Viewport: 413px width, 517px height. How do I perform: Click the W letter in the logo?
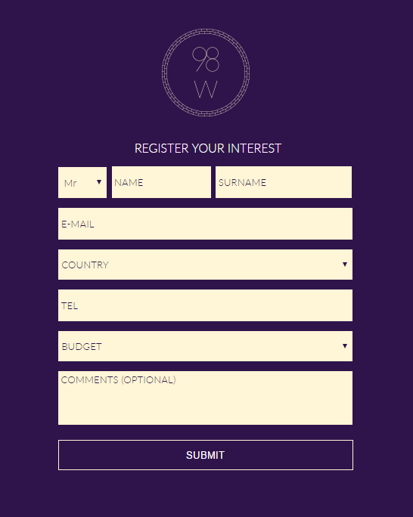pyautogui.click(x=206, y=89)
